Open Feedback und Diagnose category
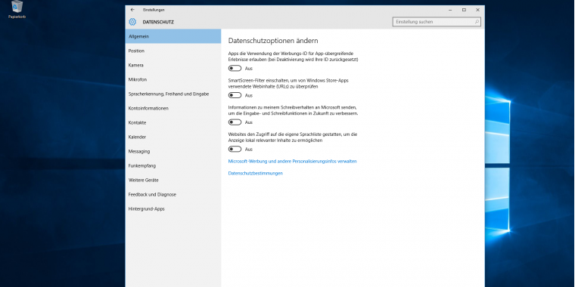This screenshot has width=575, height=287. 173,194
